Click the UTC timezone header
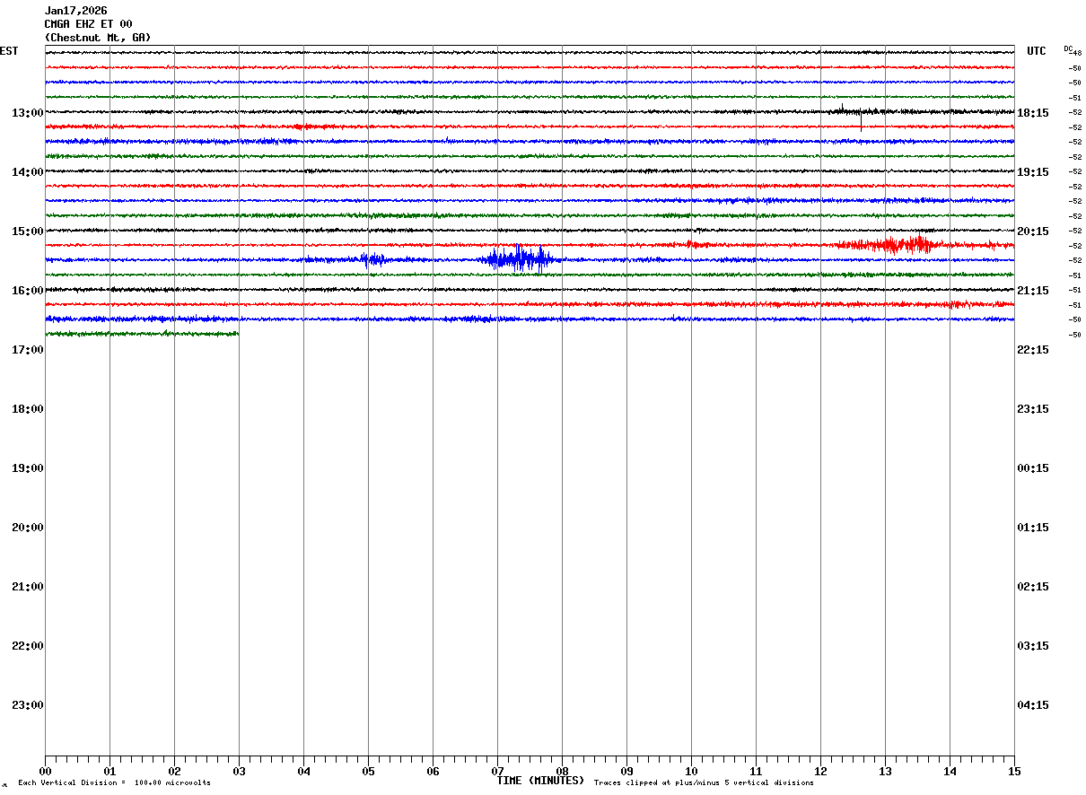The height and width of the screenshot is (795, 1086). pyautogui.click(x=1037, y=51)
